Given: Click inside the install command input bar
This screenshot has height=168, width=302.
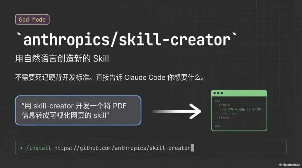Looking at the screenshot, I should tap(151, 147).
